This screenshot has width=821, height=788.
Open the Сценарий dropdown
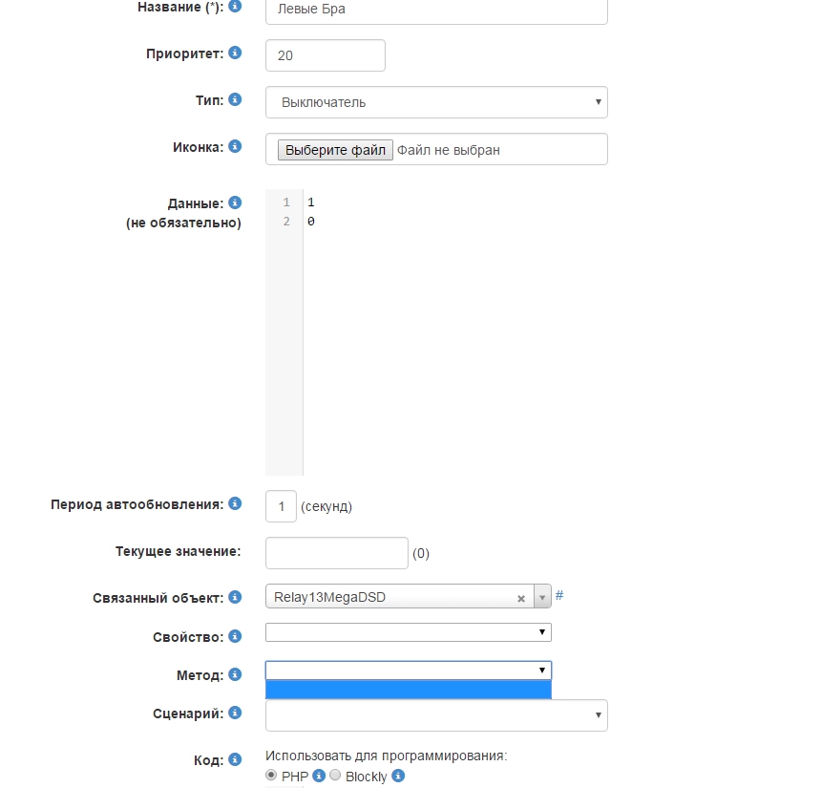pos(436,714)
